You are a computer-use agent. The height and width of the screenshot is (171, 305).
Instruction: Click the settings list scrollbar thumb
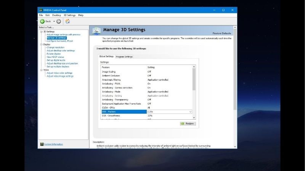[194, 79]
